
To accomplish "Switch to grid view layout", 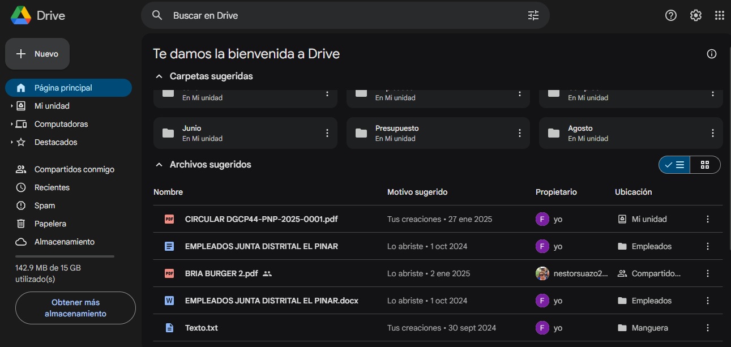I will [x=705, y=165].
